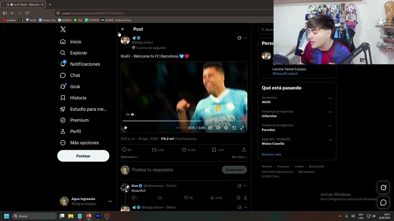Screen dimensions: 394x221
Task: Click the Windows taskbar search box
Action: point(34,216)
